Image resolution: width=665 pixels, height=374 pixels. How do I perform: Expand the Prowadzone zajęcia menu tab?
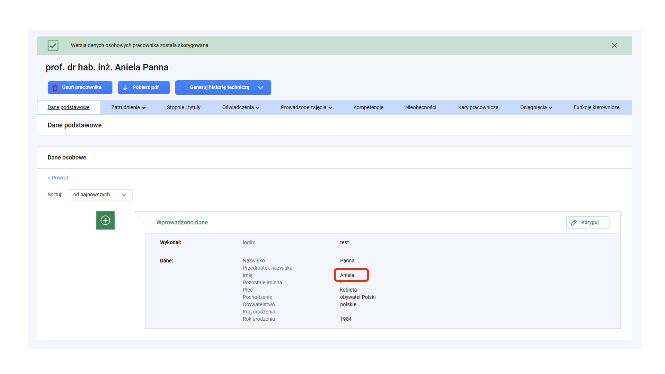point(307,107)
